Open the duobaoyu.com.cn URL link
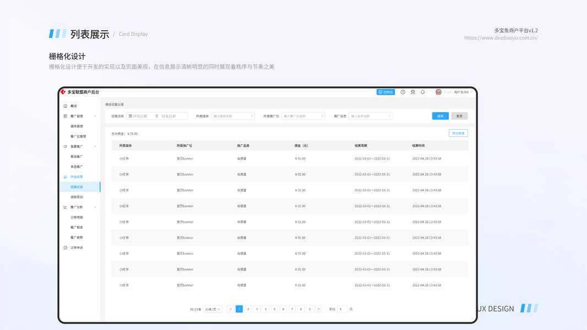Viewport: 587px width, 330px height. [501, 38]
